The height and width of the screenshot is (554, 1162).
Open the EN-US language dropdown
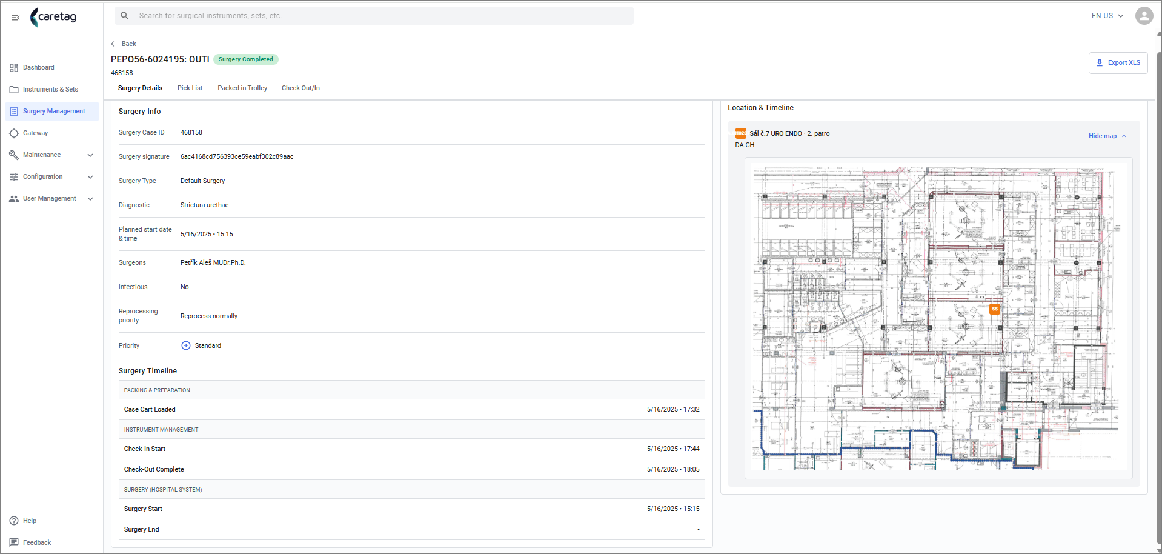1107,16
